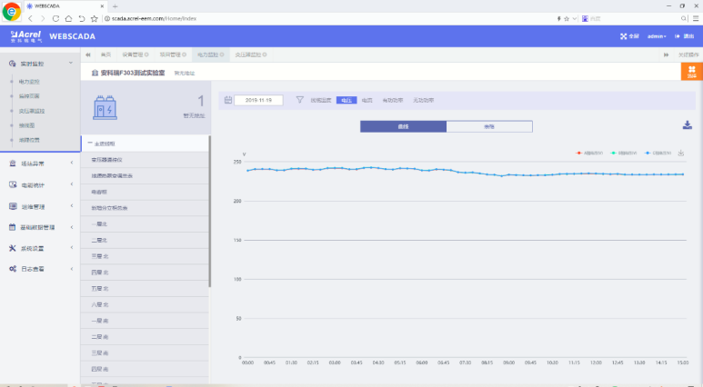Expand the 运维管理 menu chevron
The image size is (703, 387).
(72, 206)
